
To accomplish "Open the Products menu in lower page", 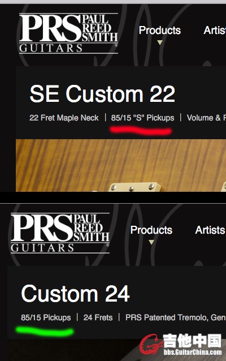I will click(151, 230).
